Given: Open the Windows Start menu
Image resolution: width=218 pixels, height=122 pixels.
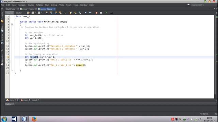Looking at the screenshot, I should [x=4, y=119].
